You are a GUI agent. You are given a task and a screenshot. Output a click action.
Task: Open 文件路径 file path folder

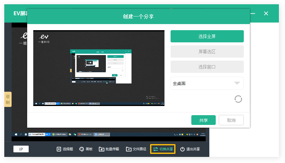click(136, 149)
